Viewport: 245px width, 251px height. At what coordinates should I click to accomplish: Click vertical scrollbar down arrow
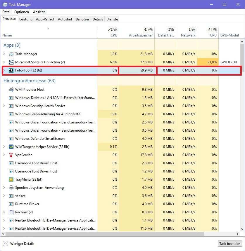(242, 229)
